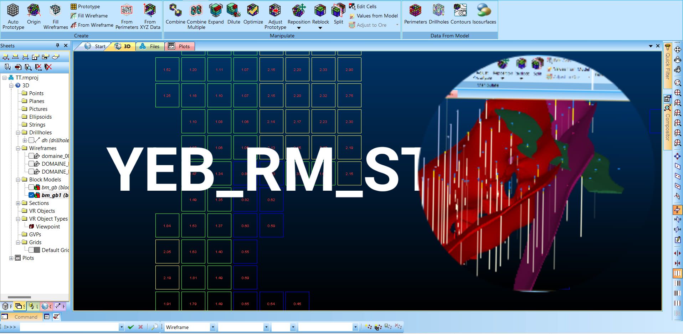Click the zoom magnifier in right toolbar
Viewport: 683px width, 334px height.
coord(678,83)
